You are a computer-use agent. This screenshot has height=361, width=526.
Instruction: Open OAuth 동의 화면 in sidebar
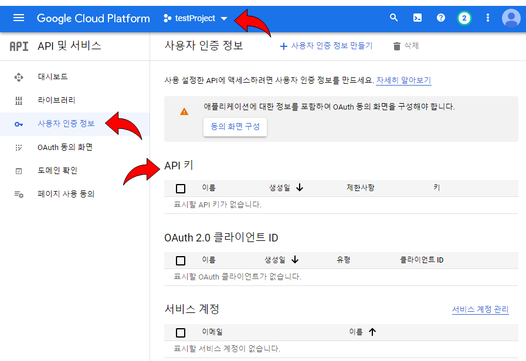click(65, 147)
